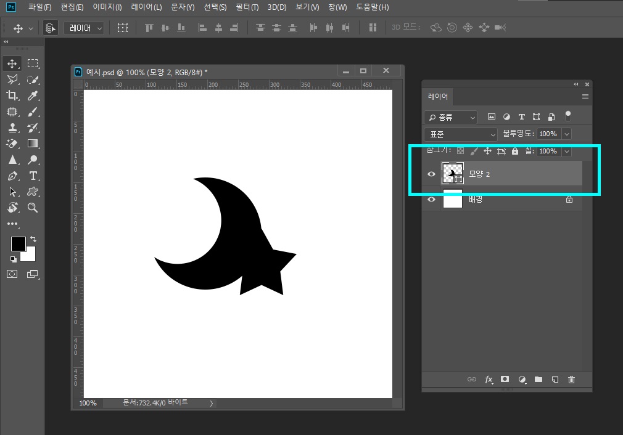Open the 레이어(L) menu

click(x=147, y=7)
